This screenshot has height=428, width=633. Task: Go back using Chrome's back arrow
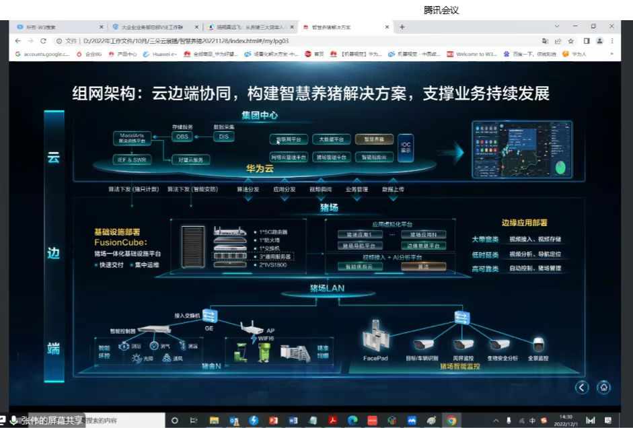[17, 41]
